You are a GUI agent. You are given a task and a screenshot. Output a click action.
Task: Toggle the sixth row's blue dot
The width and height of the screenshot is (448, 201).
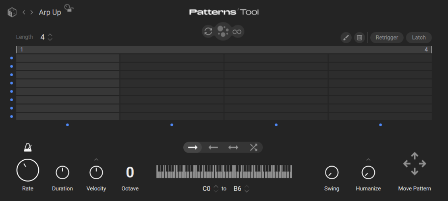pyautogui.click(x=12, y=100)
